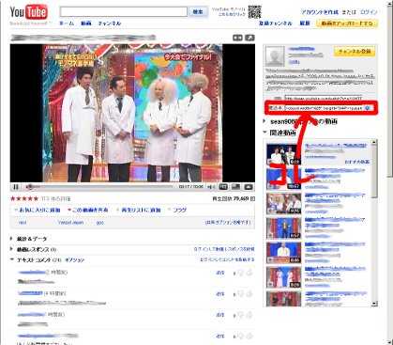This screenshot has height=345, width=393.
Task: Thumbs down the comment from 2 時間前
Action: click(x=240, y=273)
